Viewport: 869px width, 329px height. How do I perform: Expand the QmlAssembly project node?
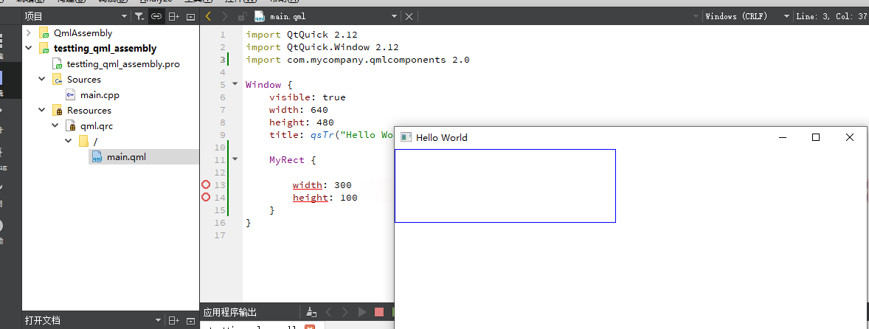(29, 32)
